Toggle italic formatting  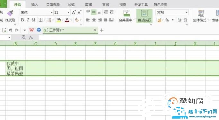[x=28, y=20]
